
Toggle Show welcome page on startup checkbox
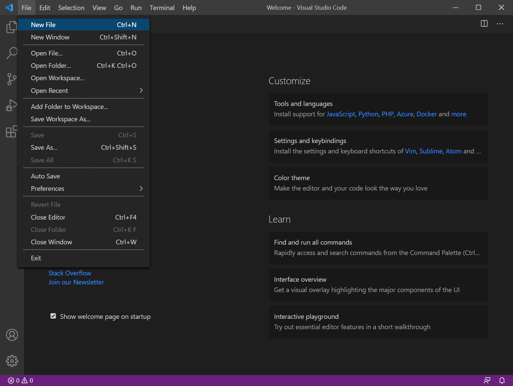[53, 316]
